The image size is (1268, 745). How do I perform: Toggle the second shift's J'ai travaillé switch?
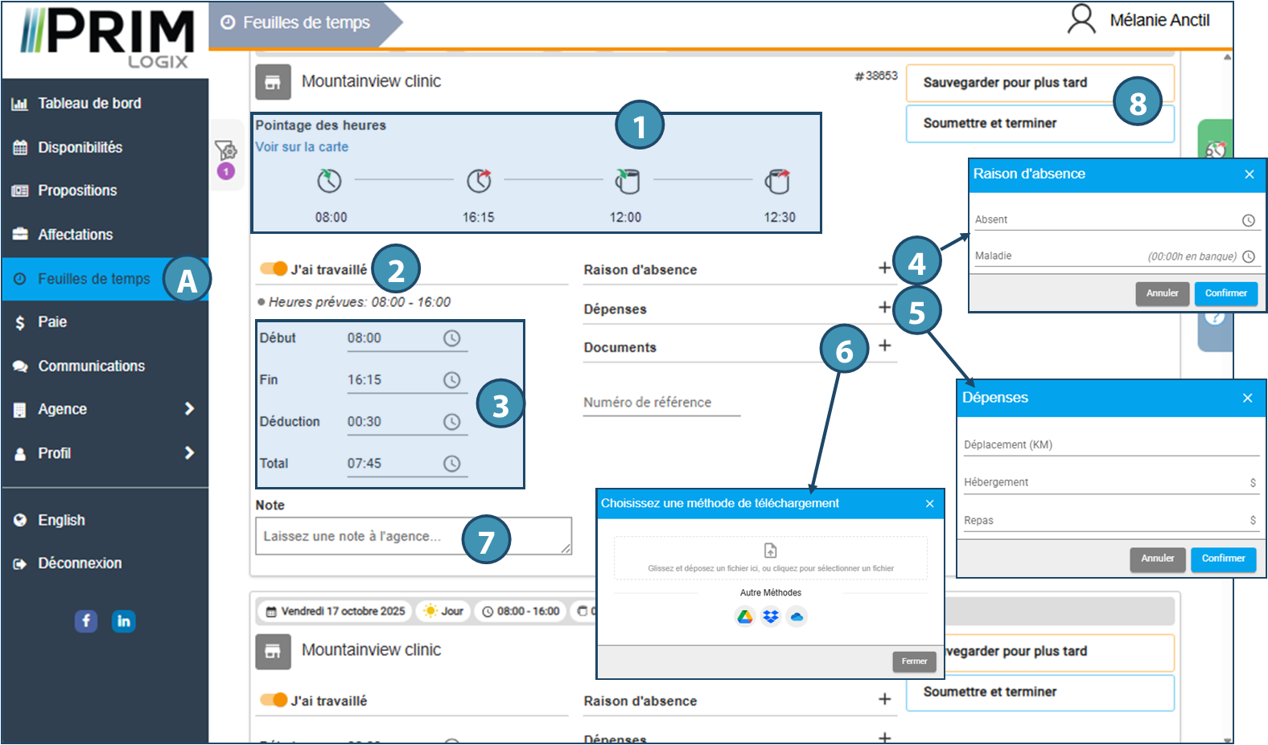[x=274, y=700]
